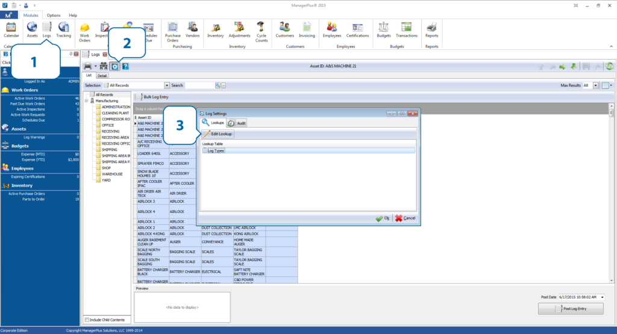Screen dimensions: 617x334
Task: Open the Work Orders module
Action: (x=84, y=32)
